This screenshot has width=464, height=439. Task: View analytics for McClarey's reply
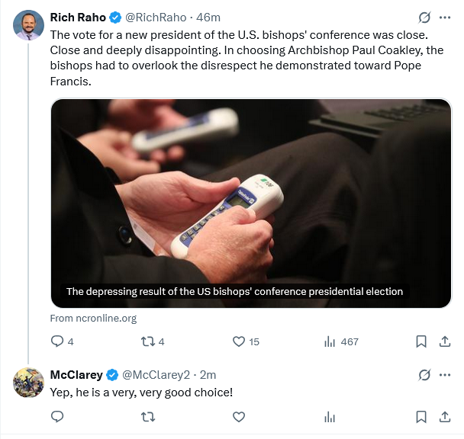330,417
